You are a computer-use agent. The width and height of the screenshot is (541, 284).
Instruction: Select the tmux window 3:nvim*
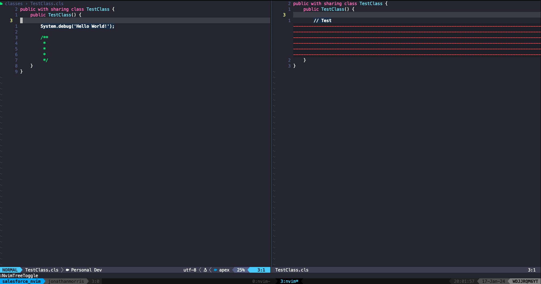289,281
